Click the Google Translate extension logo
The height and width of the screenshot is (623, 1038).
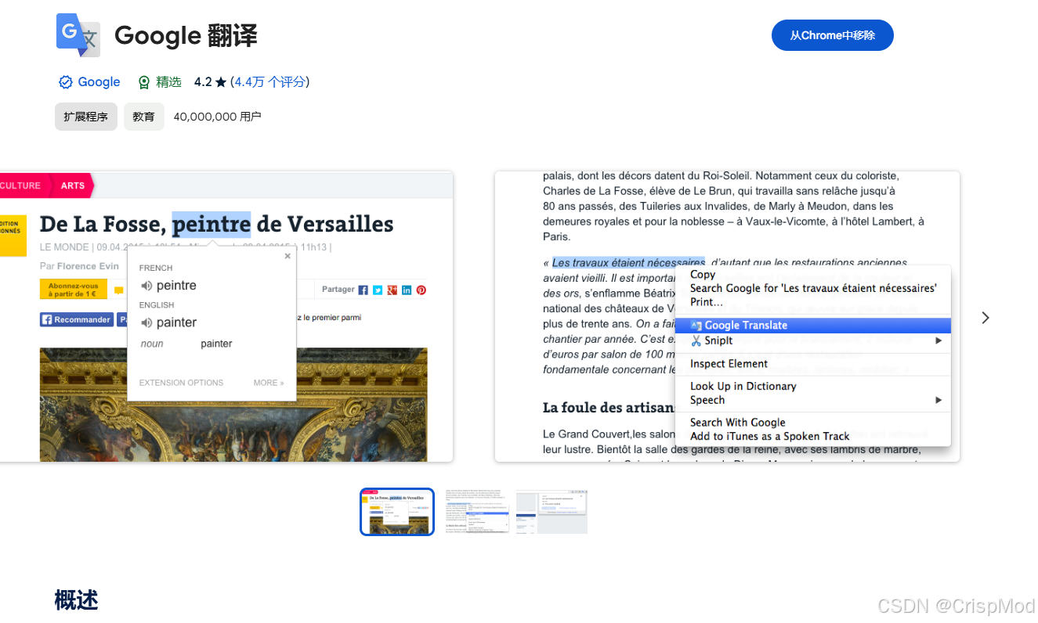point(78,35)
